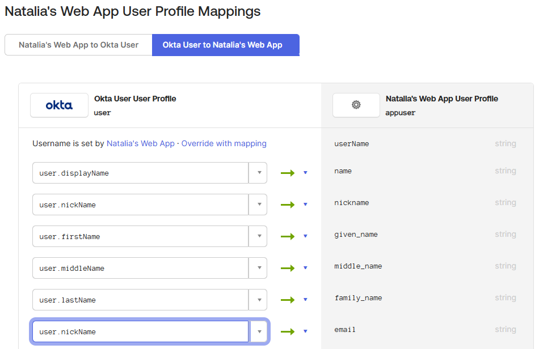Click the given_name attribute label
539x349 pixels.
coord(356,235)
